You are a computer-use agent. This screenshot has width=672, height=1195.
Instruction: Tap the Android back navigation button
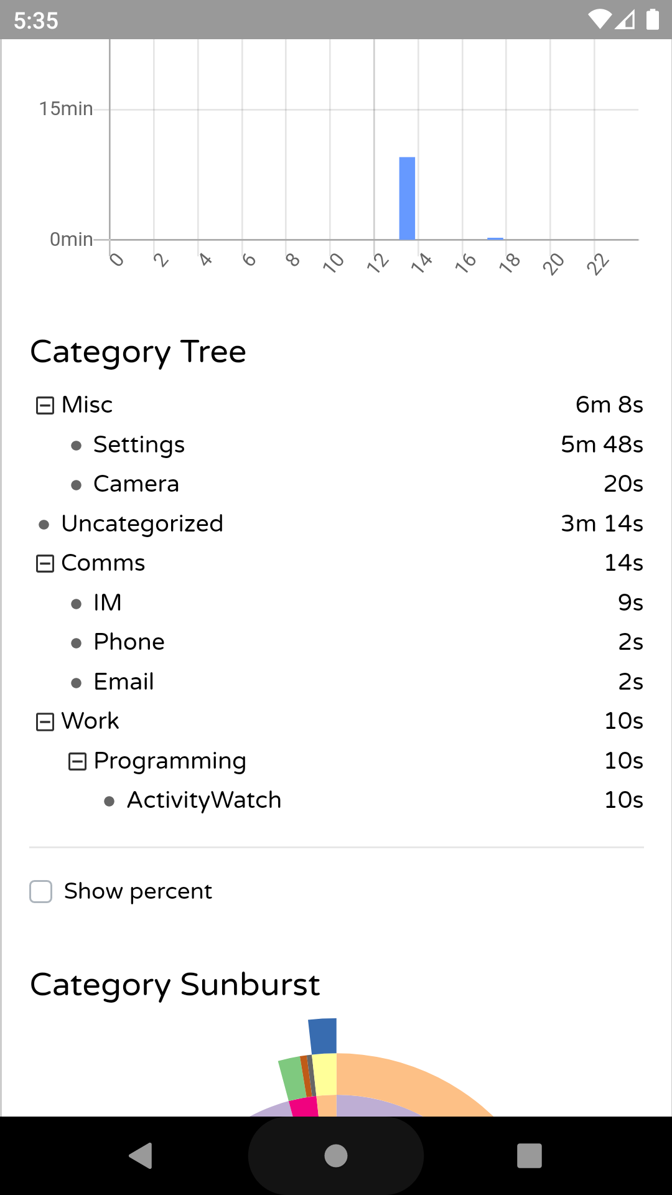141,1156
